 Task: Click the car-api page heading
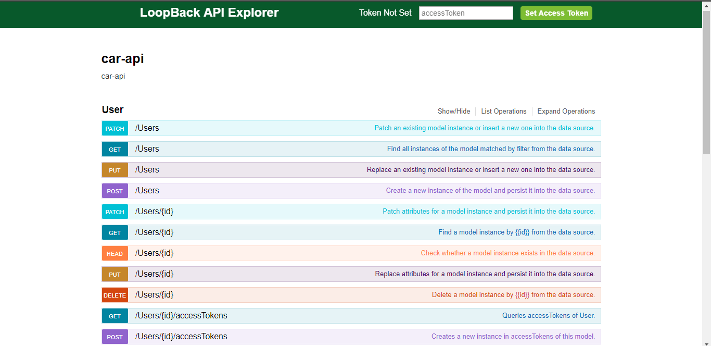(123, 59)
